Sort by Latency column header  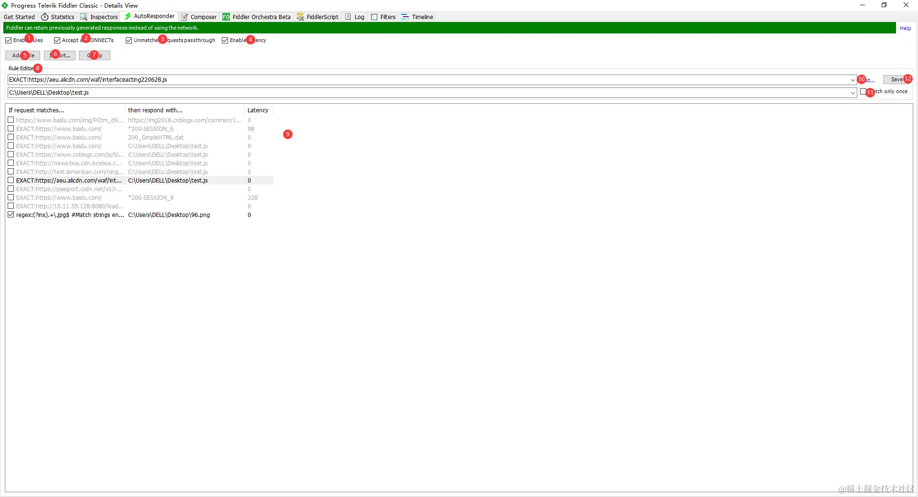tap(259, 110)
